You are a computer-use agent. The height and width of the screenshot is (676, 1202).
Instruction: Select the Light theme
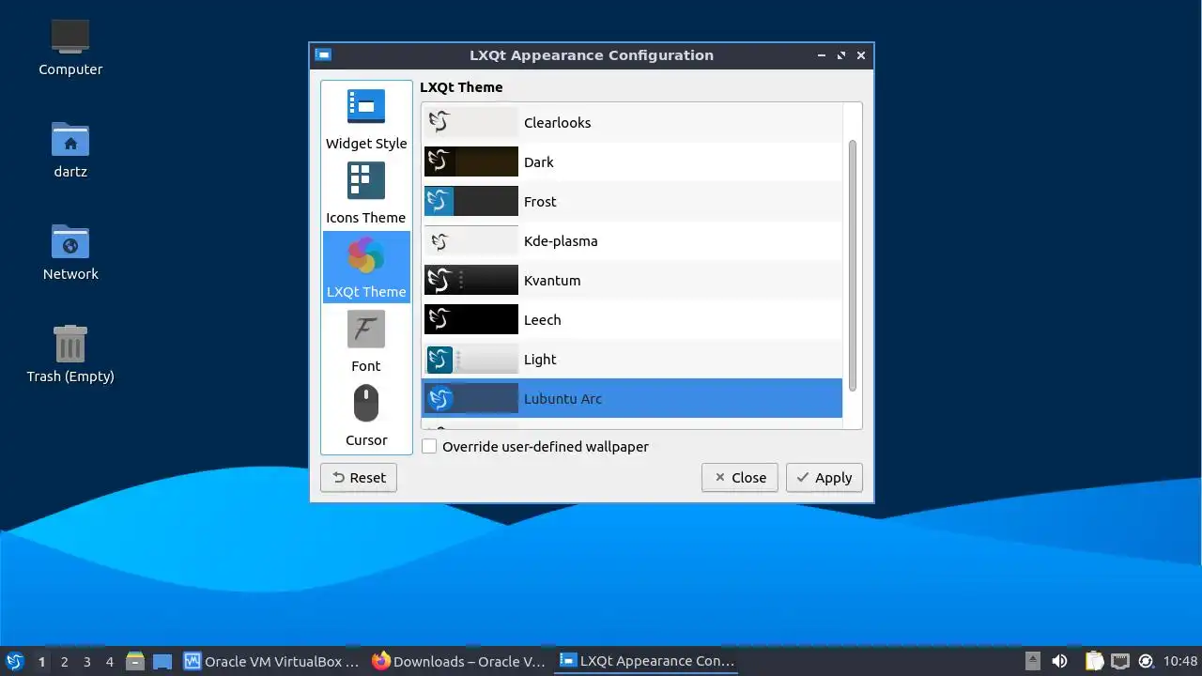click(x=632, y=360)
